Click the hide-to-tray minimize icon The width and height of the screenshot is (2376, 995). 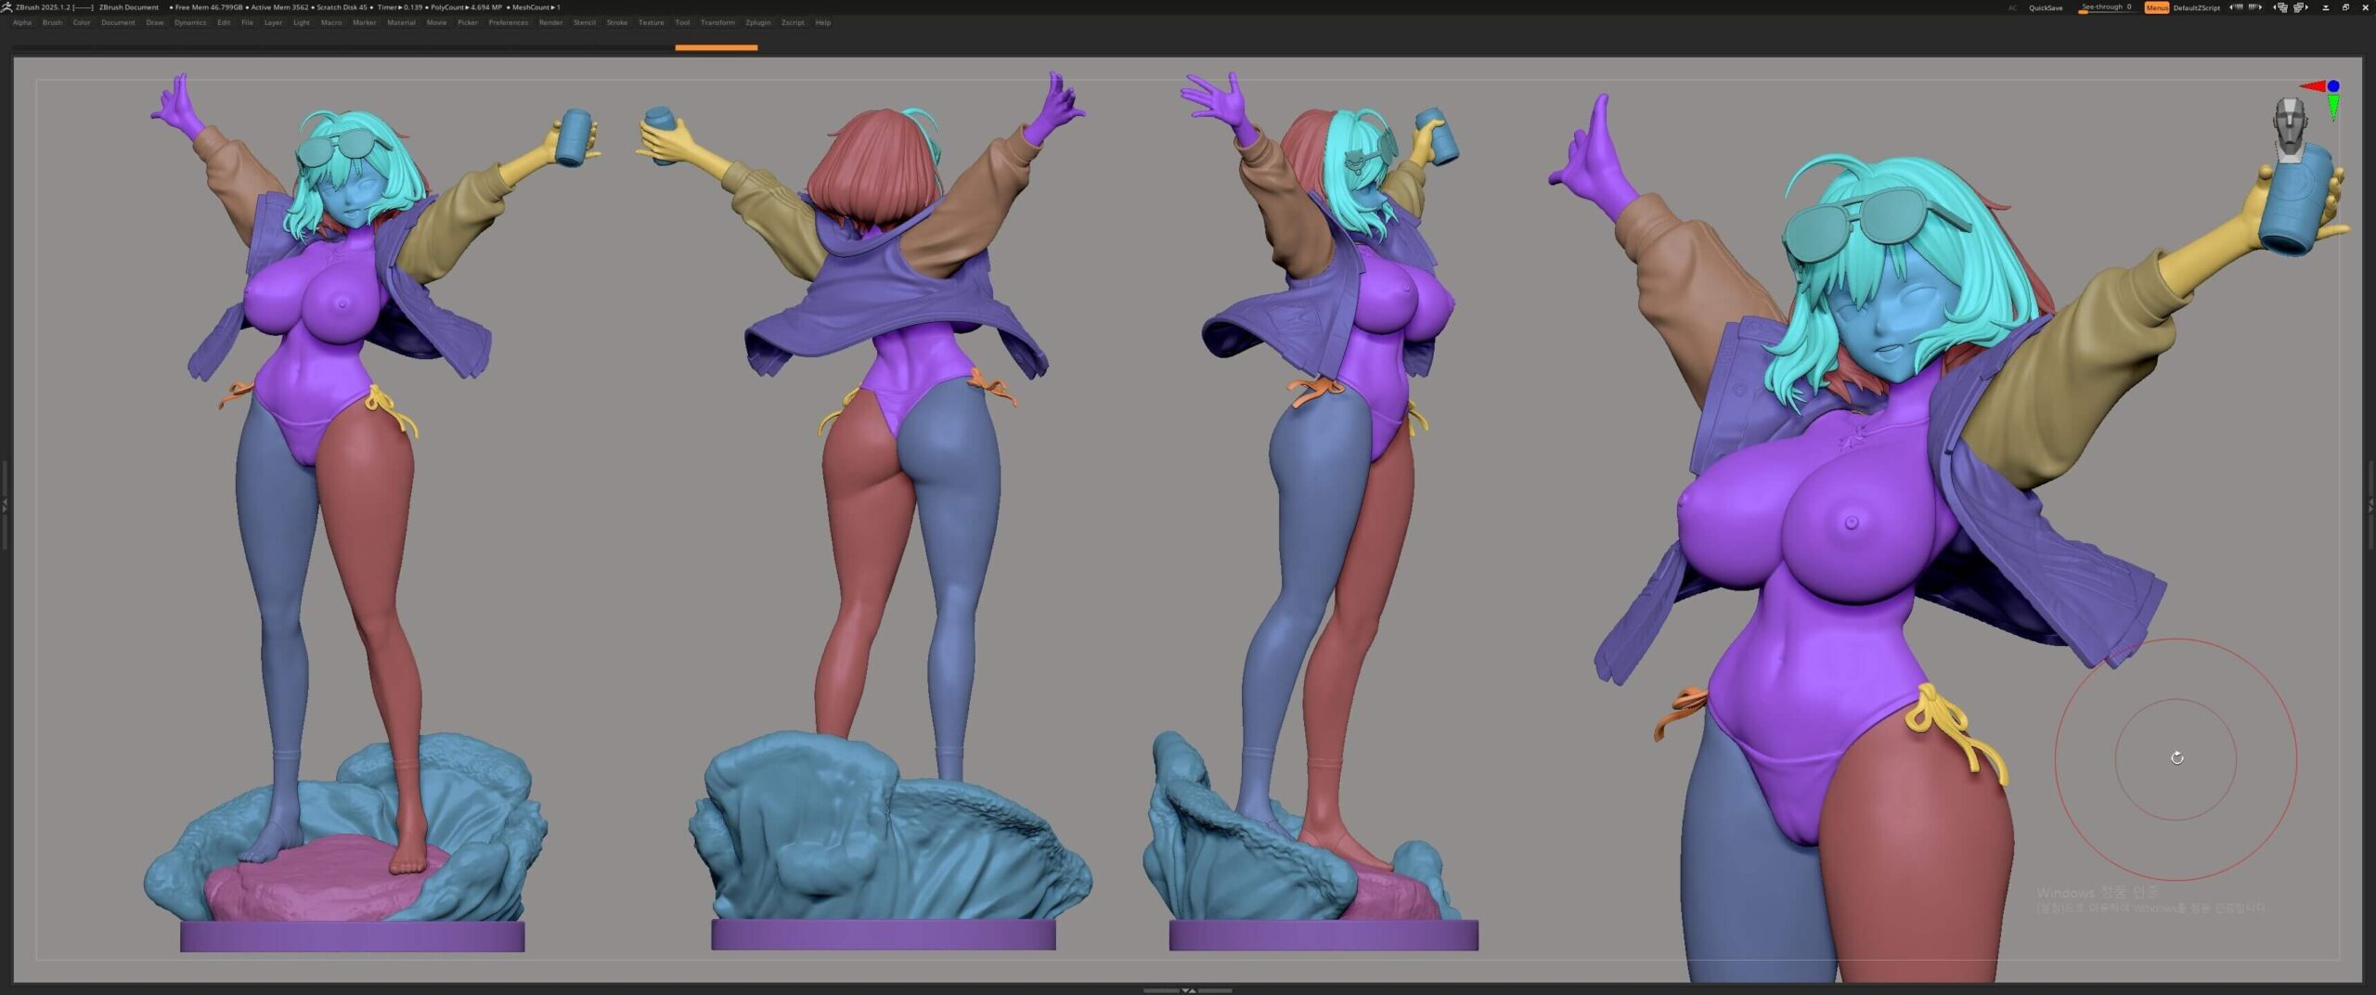[x=2325, y=7]
